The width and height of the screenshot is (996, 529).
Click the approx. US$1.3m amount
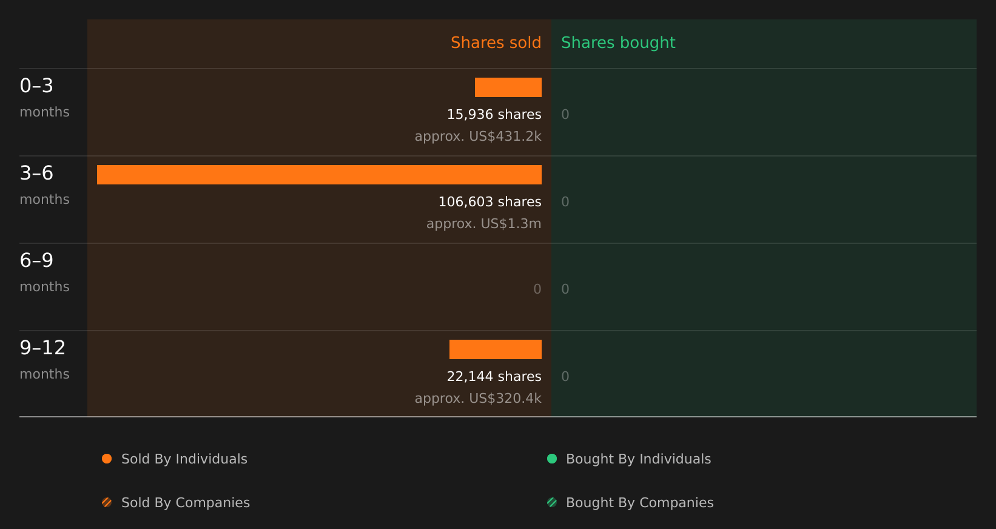click(483, 224)
